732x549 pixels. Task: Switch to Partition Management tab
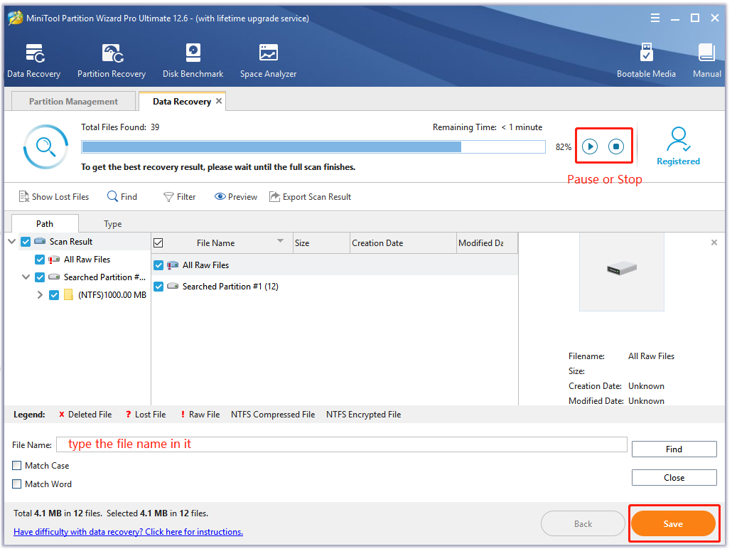point(73,102)
